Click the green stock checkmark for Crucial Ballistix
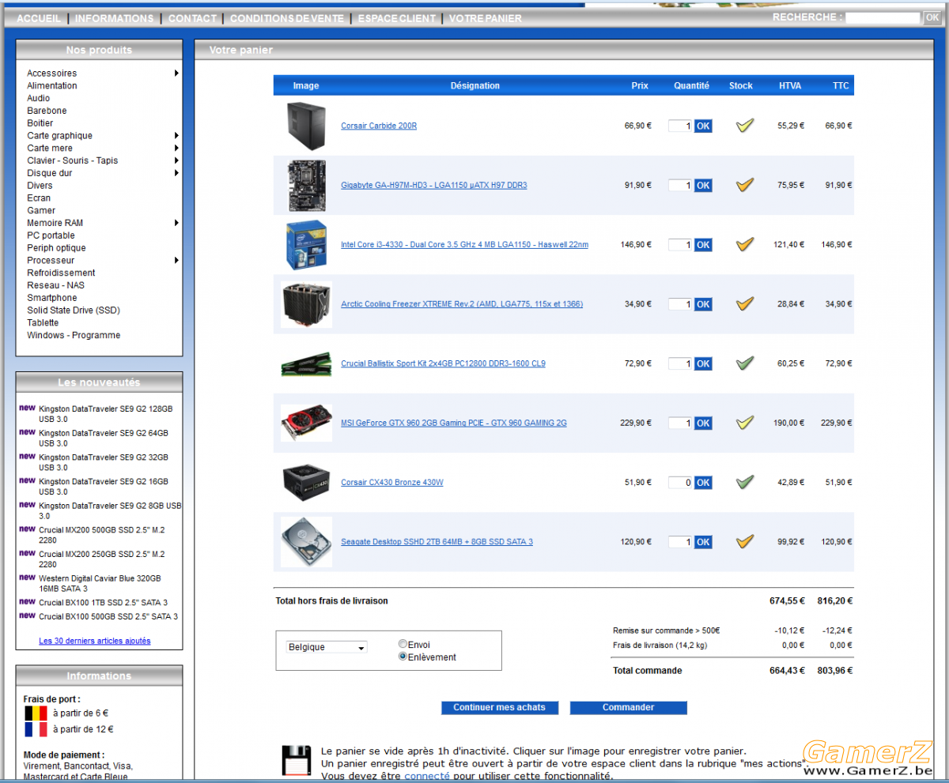Image resolution: width=949 pixels, height=783 pixels. (x=744, y=363)
